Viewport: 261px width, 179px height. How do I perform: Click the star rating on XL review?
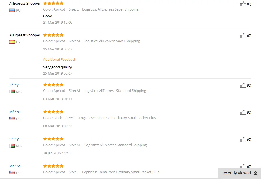pos(53,139)
